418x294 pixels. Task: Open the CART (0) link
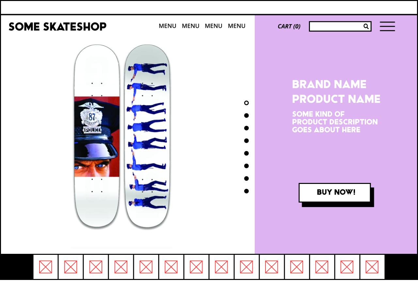pyautogui.click(x=289, y=26)
